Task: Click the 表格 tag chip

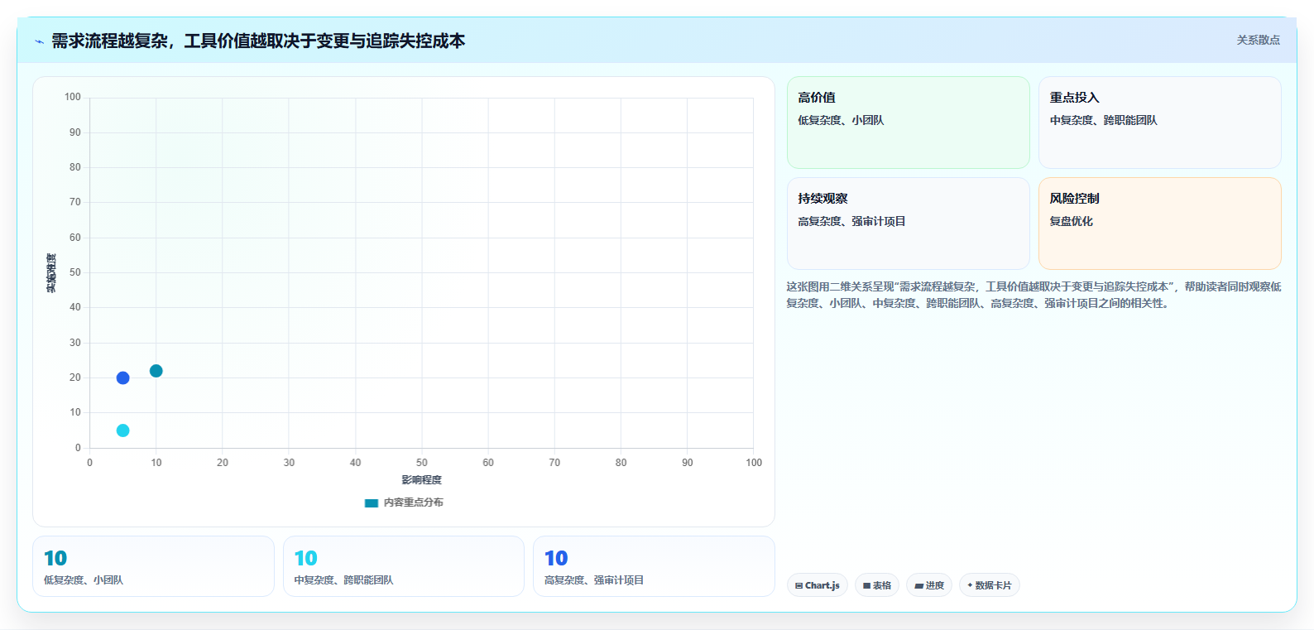Action: tap(877, 585)
